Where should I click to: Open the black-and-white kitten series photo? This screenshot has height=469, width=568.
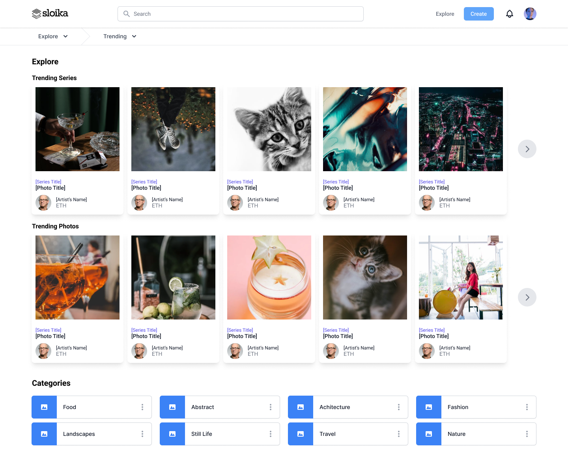269,129
